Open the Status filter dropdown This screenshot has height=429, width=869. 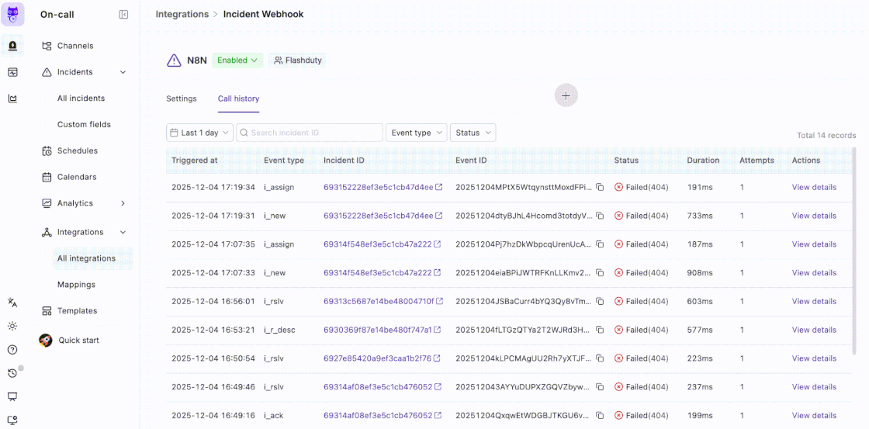[473, 133]
